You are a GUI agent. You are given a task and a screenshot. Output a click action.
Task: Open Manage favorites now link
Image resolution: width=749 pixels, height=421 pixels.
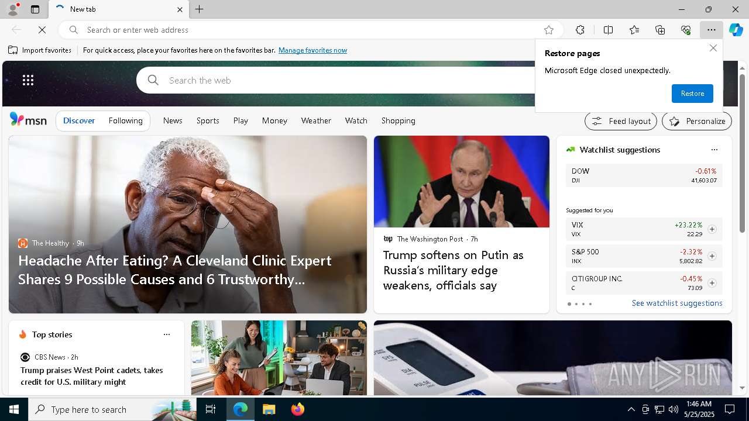coord(312,50)
